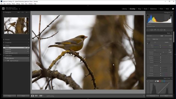Image resolution: width=176 pixels, height=99 pixels.
Task: Click the Temp slider handle
Action: [160, 45]
